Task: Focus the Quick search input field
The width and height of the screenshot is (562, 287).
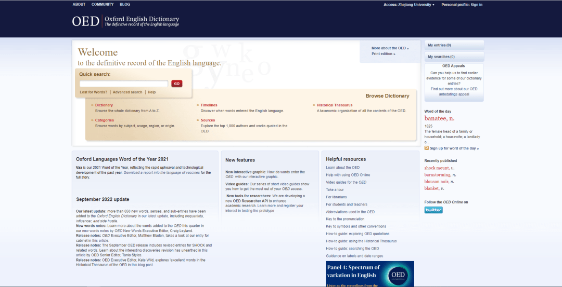Action: pyautogui.click(x=124, y=84)
